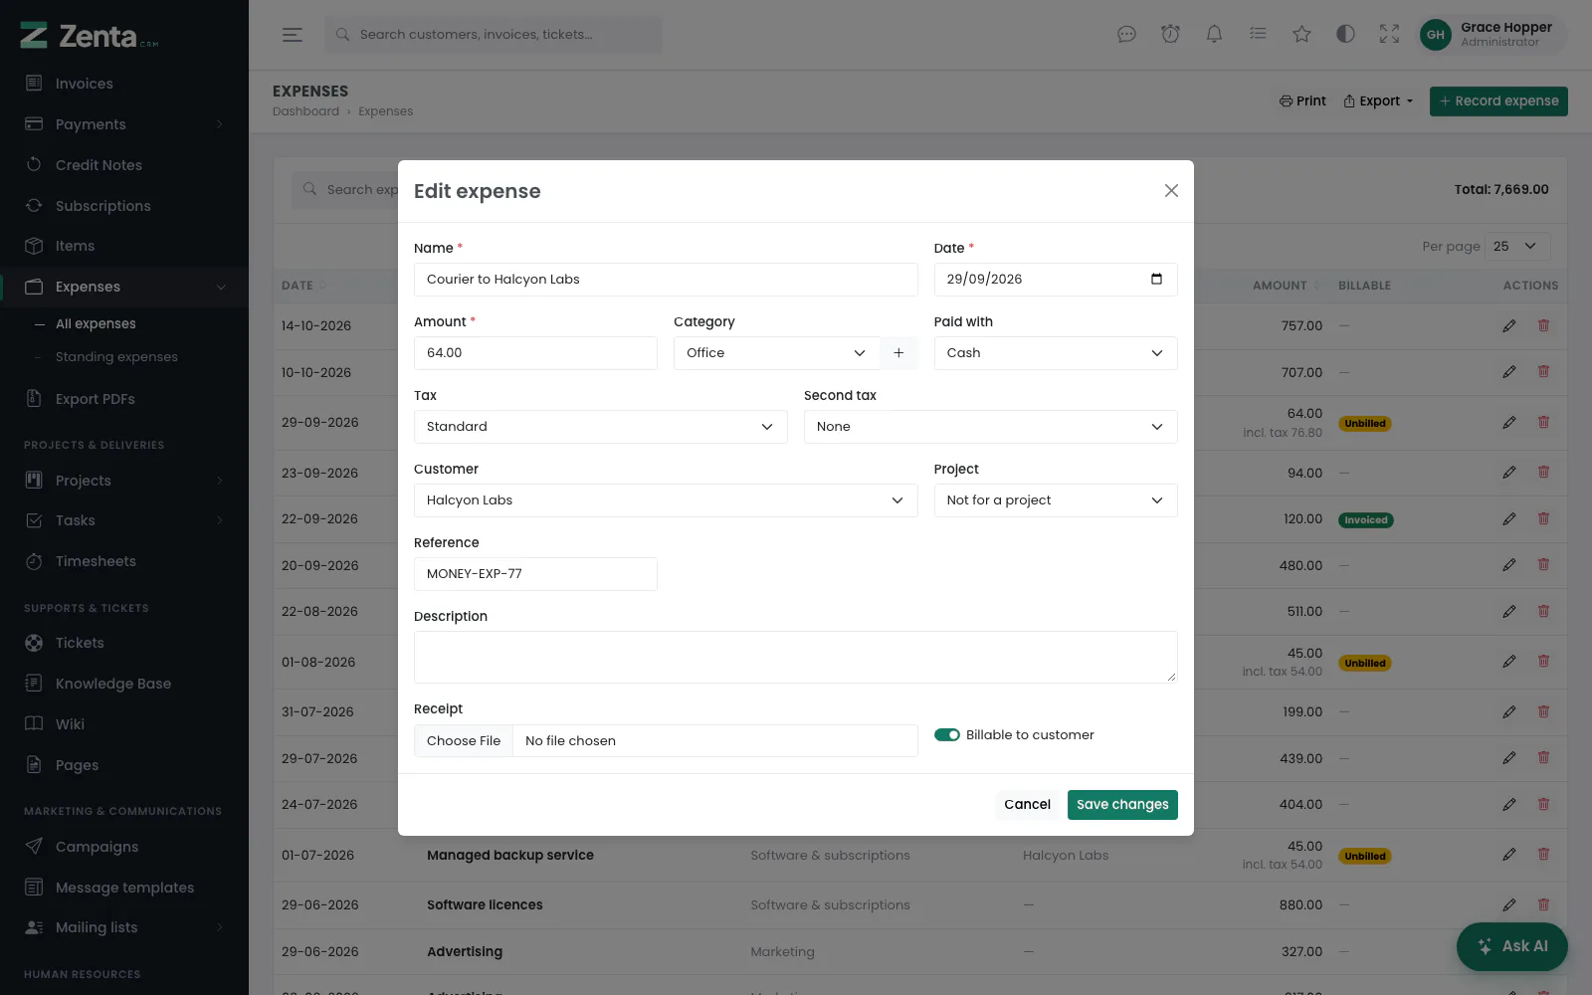Screen dimensions: 1592x995
Task: Toggle the sidebar hamburger menu icon
Action: click(x=293, y=35)
